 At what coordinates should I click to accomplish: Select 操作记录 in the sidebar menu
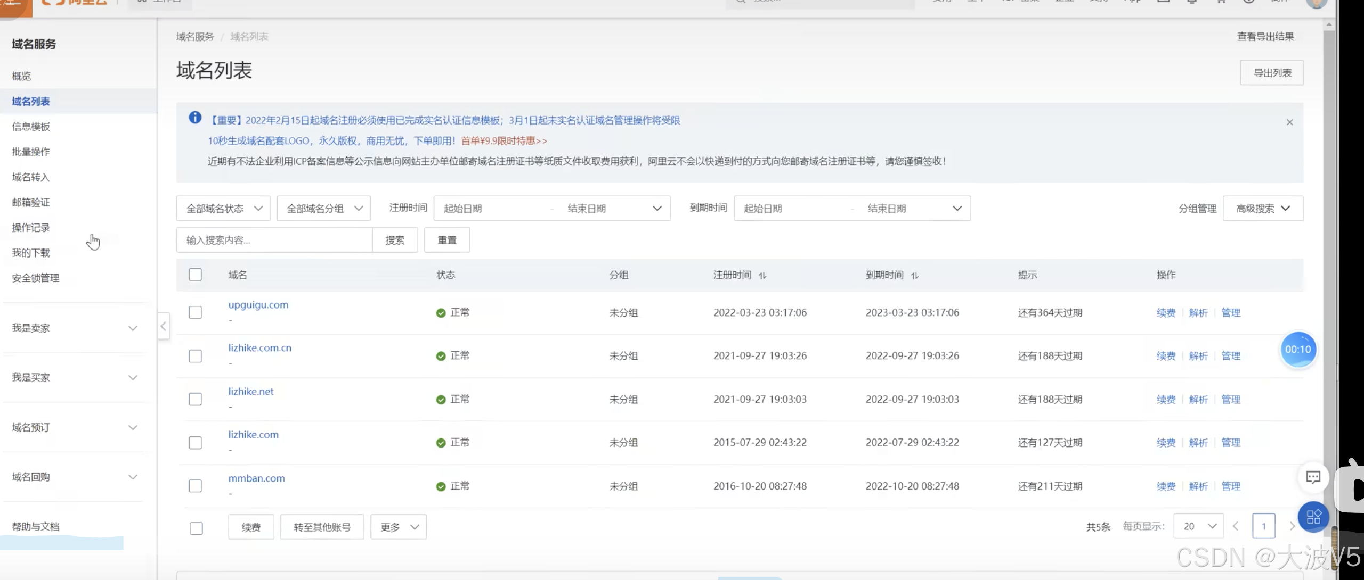pos(31,228)
